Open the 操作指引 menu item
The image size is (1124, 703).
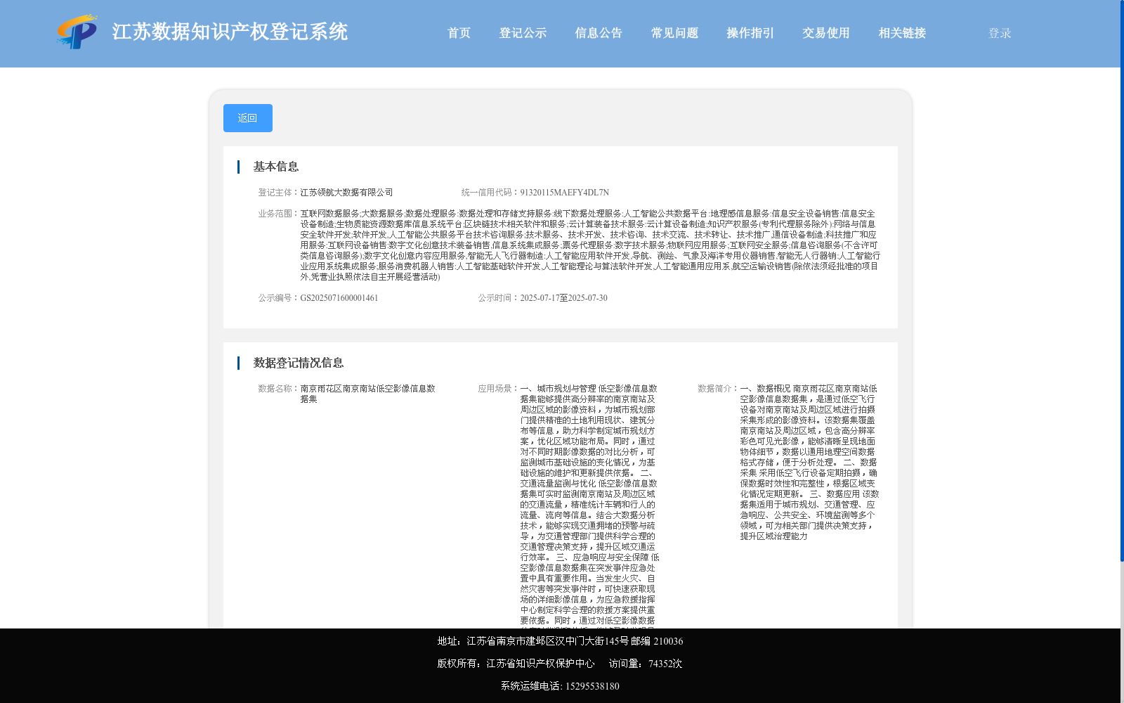750,33
